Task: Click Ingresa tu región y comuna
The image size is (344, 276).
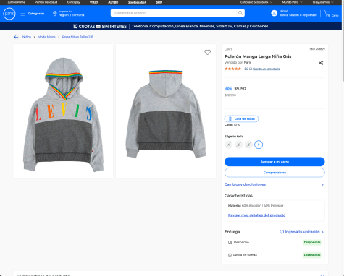Action: 71,13
